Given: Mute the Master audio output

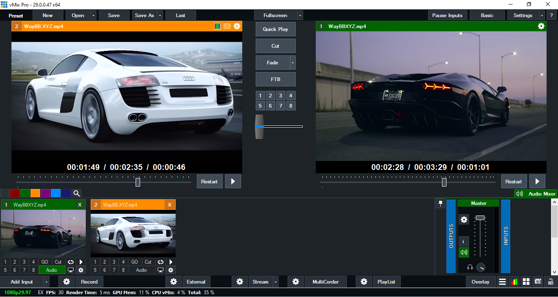Looking at the screenshot, I should [464, 252].
